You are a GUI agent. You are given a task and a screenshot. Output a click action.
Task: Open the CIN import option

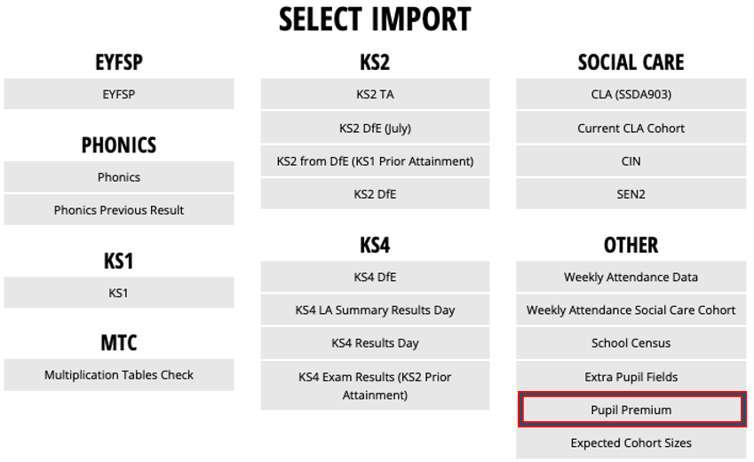[631, 161]
